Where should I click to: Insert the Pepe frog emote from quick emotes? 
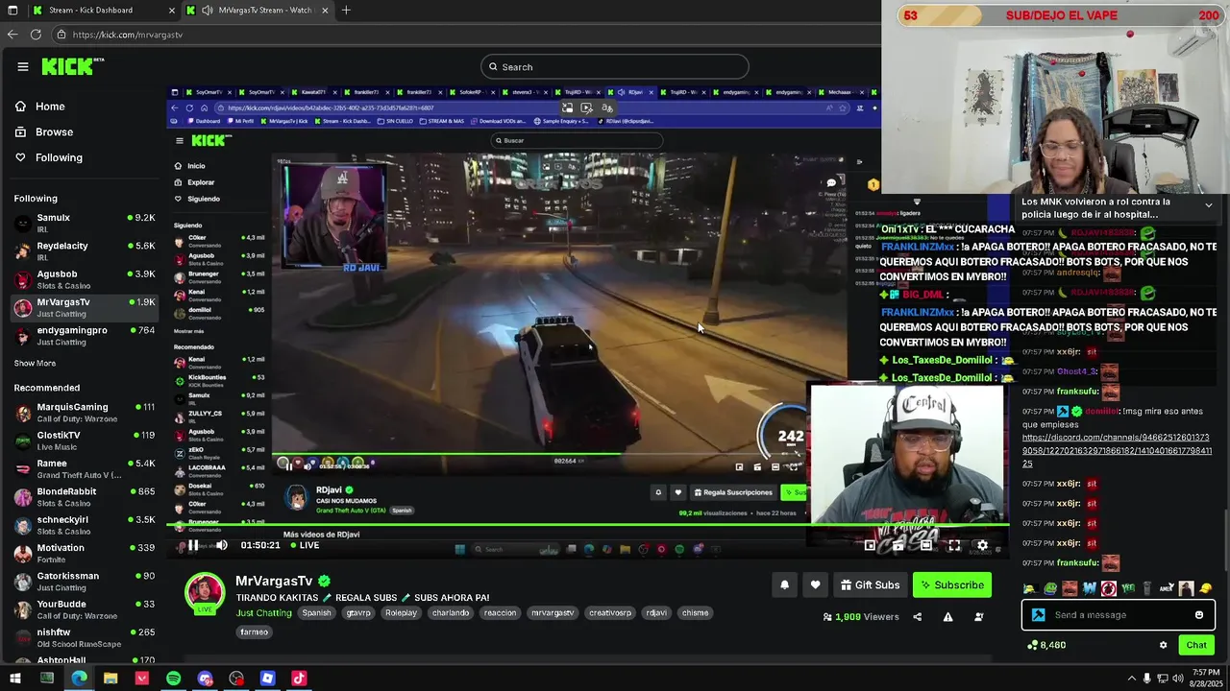point(1049,588)
